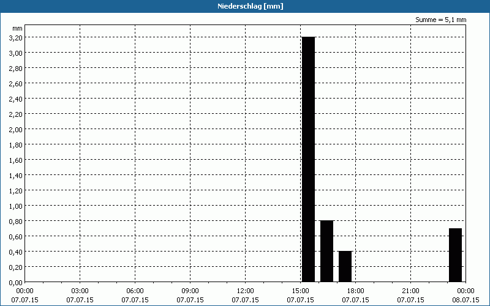This screenshot has height=306, width=490.
Task: Click the 2,60 y-axis value
Action: click(16, 83)
